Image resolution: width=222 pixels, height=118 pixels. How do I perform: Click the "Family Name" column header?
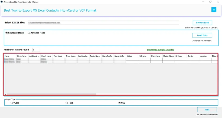coord(47,56)
